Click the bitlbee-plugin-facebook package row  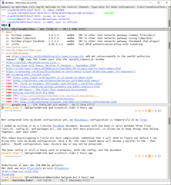pos(83,41)
